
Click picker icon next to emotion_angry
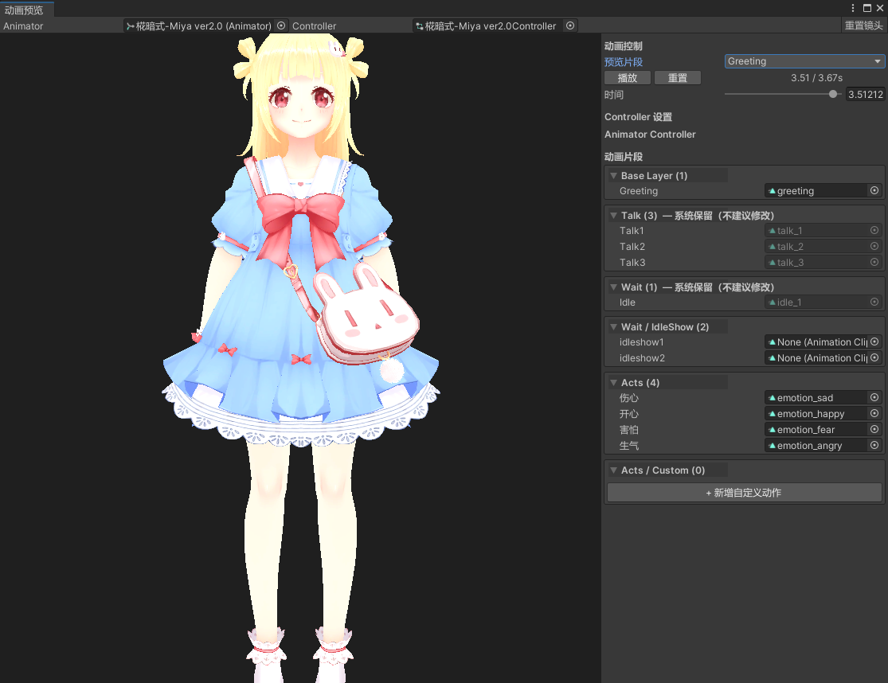click(x=874, y=446)
